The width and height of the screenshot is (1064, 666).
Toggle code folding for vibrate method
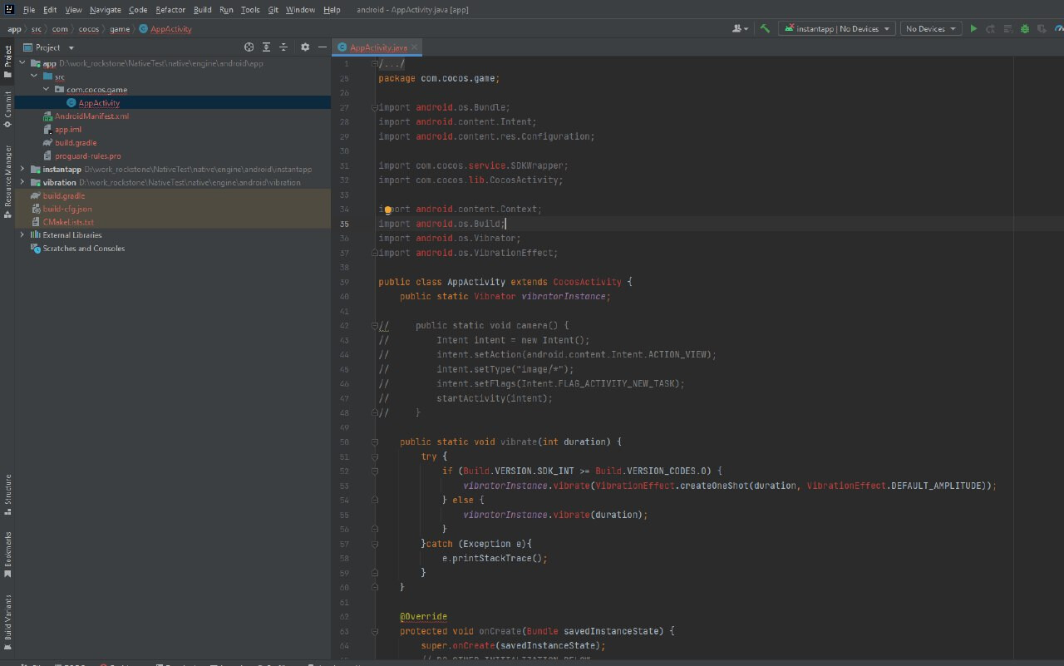pos(375,442)
